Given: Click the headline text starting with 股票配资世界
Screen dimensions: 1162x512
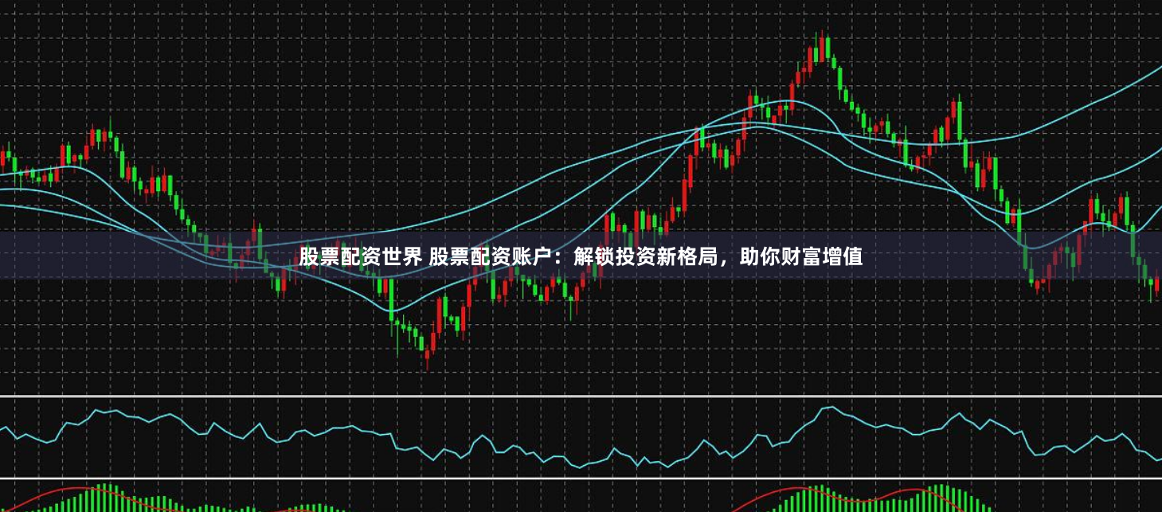Looking at the screenshot, I should tap(360, 257).
